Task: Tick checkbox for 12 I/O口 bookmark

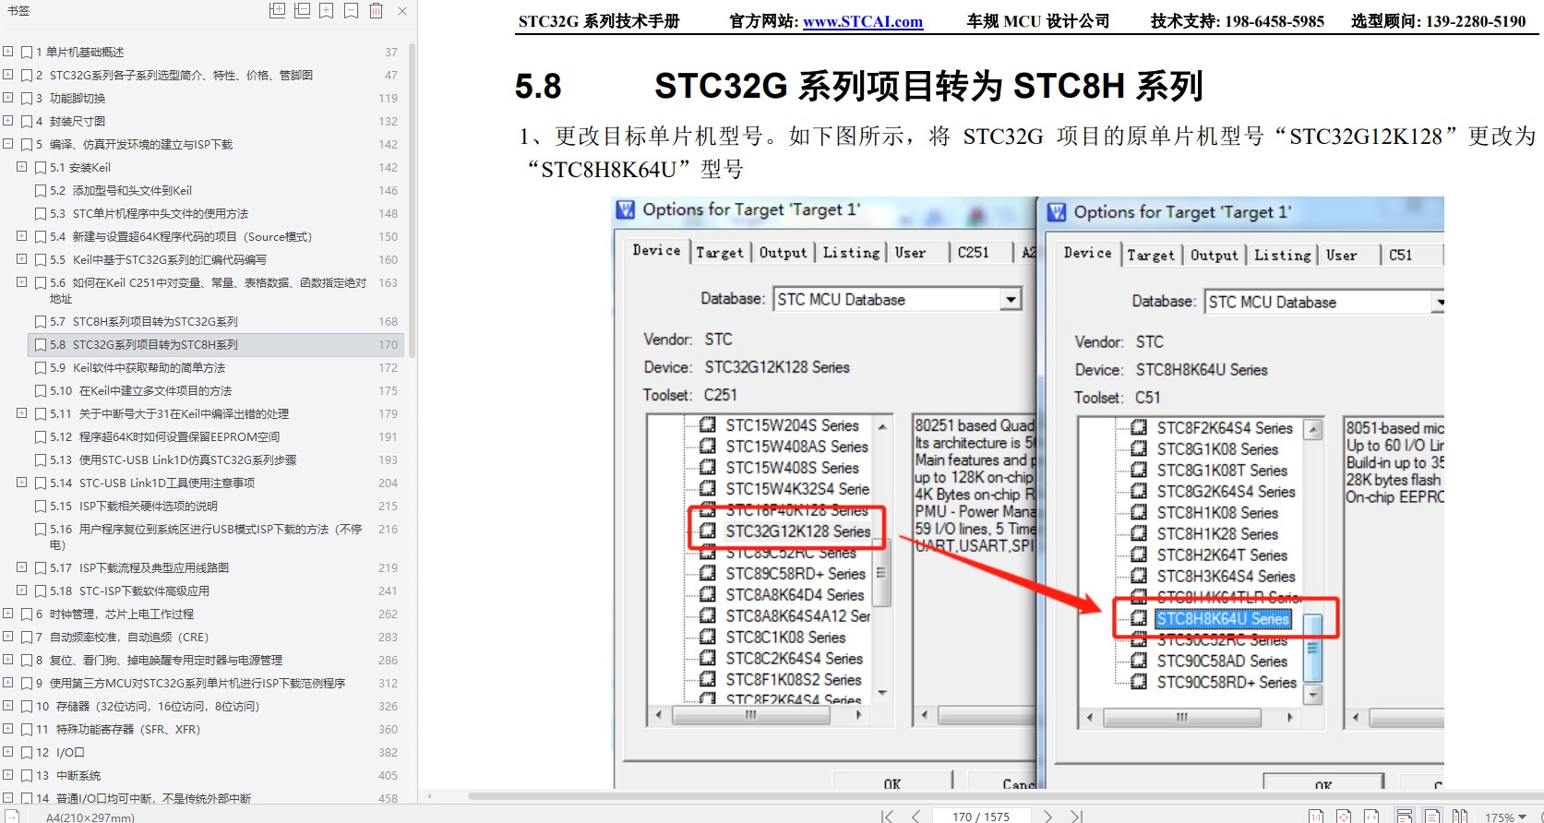Action: (x=27, y=753)
